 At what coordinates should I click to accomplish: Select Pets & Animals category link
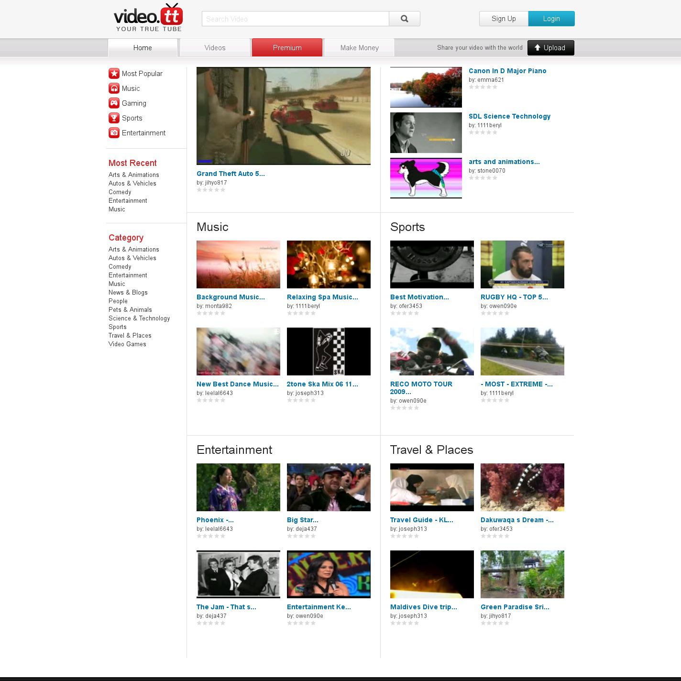[130, 310]
